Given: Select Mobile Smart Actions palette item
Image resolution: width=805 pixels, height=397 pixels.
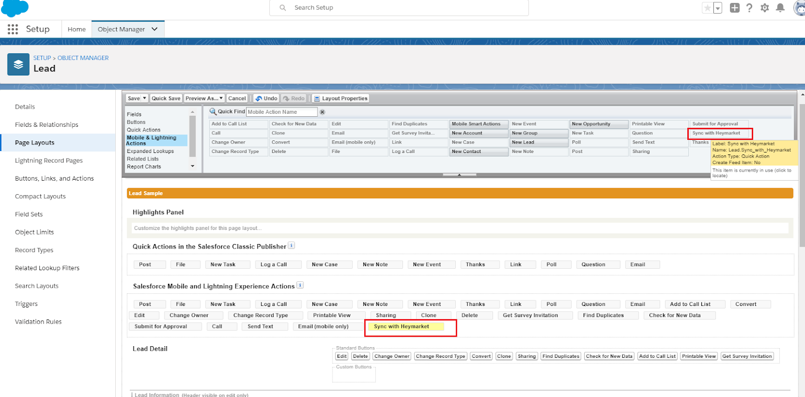Looking at the screenshot, I should tap(478, 124).
